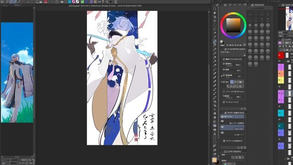Click the magenta icon in the command bar
The width and height of the screenshot is (293, 165).
pos(74,2)
